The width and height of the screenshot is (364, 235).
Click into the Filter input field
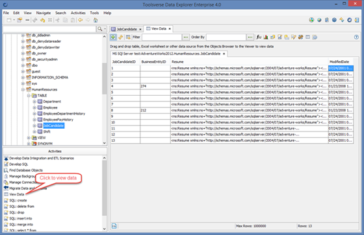point(162,37)
